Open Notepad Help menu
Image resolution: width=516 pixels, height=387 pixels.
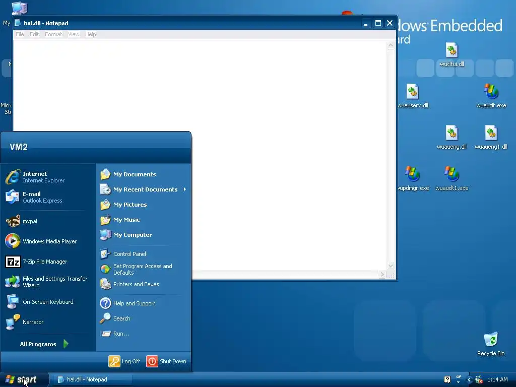[x=91, y=34]
